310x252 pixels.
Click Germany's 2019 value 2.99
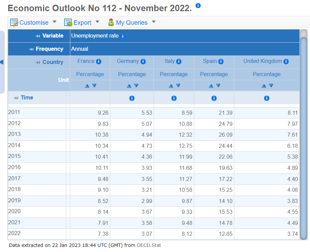click(x=147, y=201)
